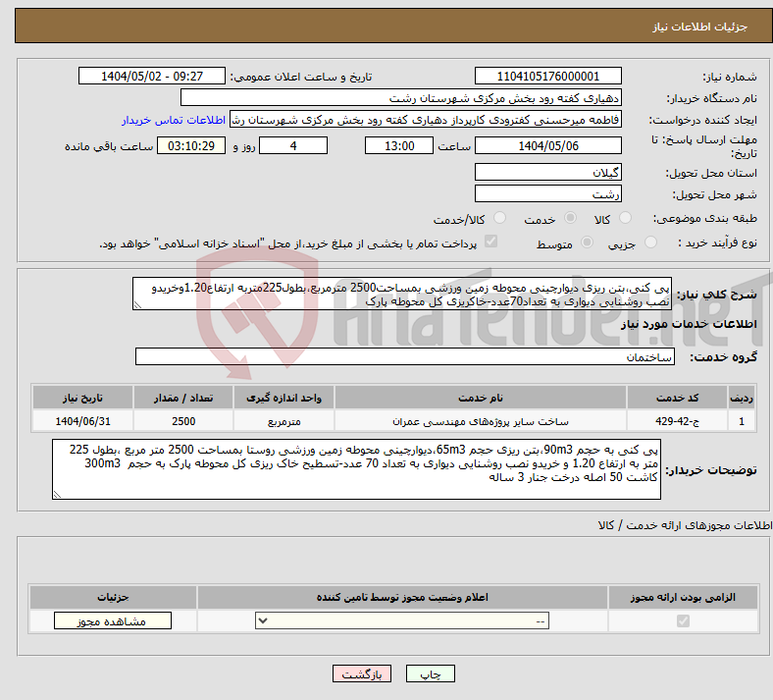This screenshot has height=700, width=773.
Task: Click service name ساخت سایر پروژه‌های مهندسی عمران
Action: click(480, 421)
